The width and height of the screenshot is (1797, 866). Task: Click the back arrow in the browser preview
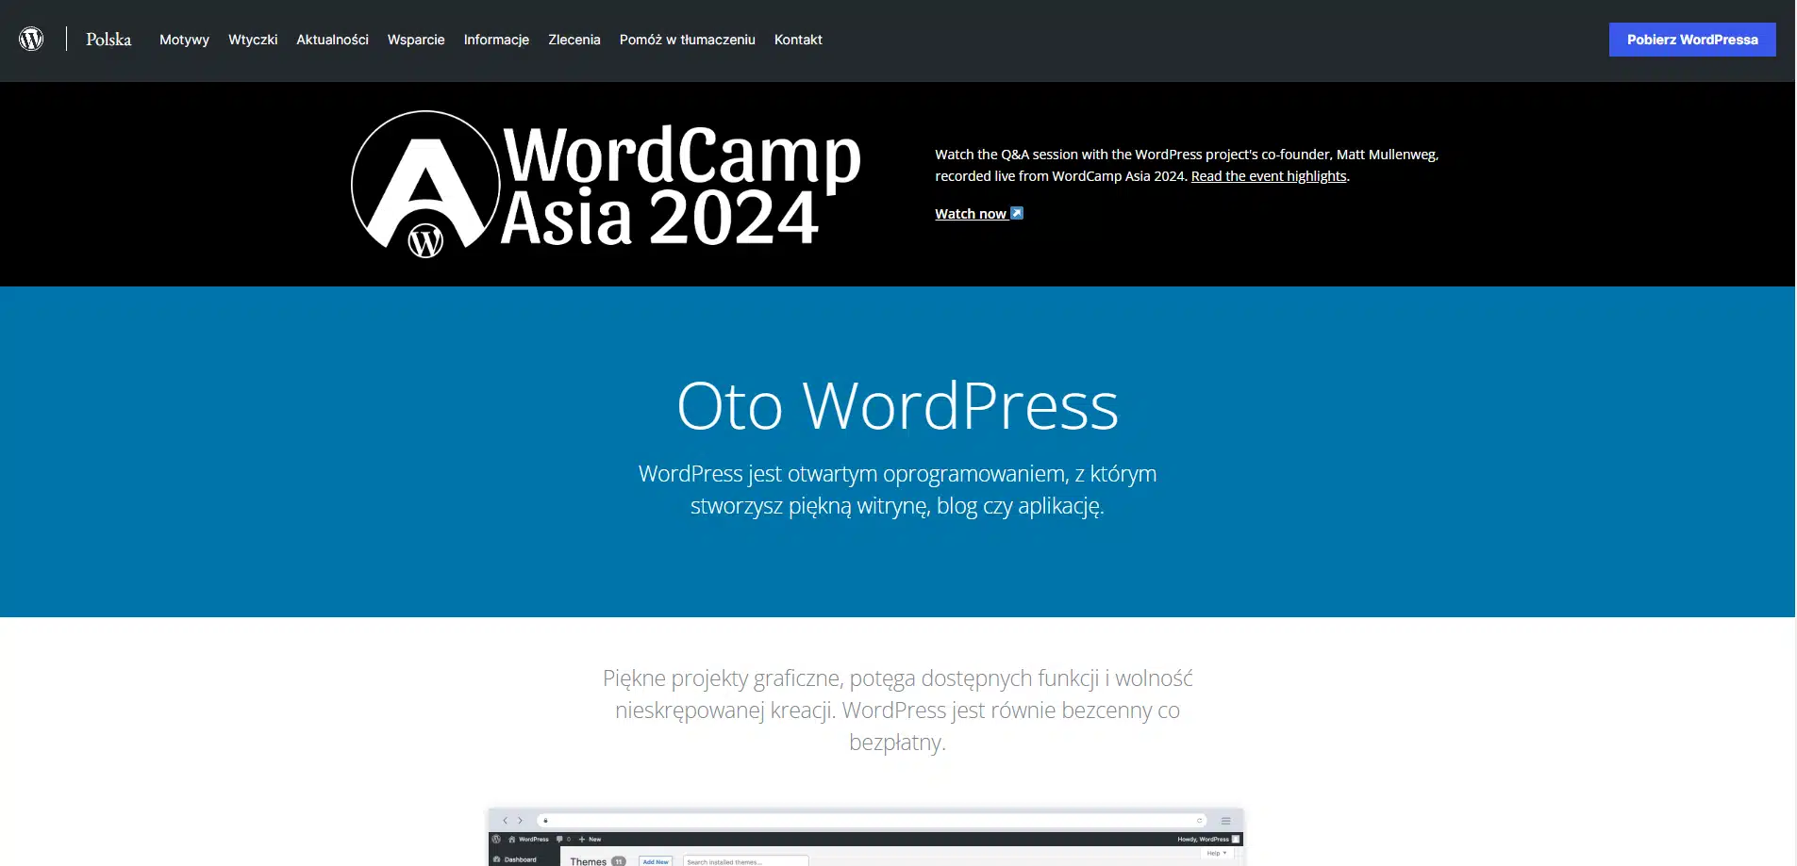pos(506,821)
